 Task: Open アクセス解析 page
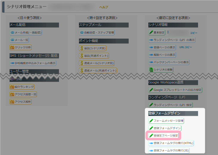pos(20,102)
